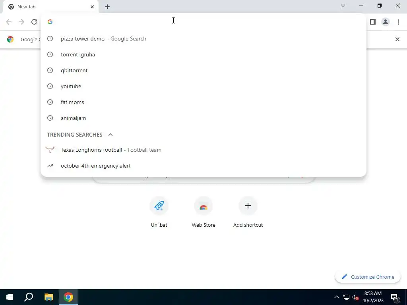Click the Chrome logo in the info bar
This screenshot has width=407, height=305.
point(10,39)
